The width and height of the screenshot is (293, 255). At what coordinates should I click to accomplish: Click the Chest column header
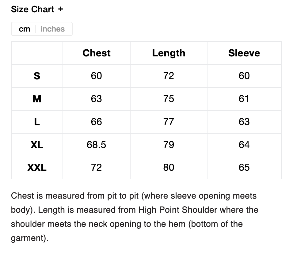(96, 53)
